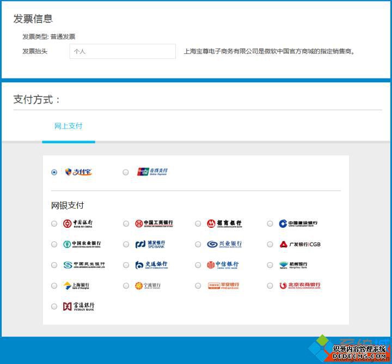Select the Alipay radio button
Image resolution: width=392 pixels, height=364 pixels.
coord(54,172)
